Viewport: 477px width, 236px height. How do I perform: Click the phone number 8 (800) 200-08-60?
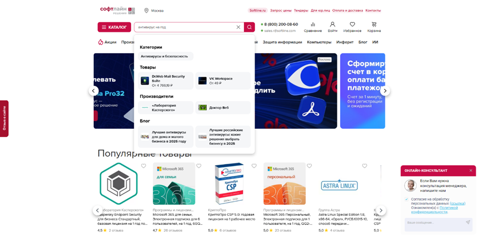pyautogui.click(x=281, y=24)
